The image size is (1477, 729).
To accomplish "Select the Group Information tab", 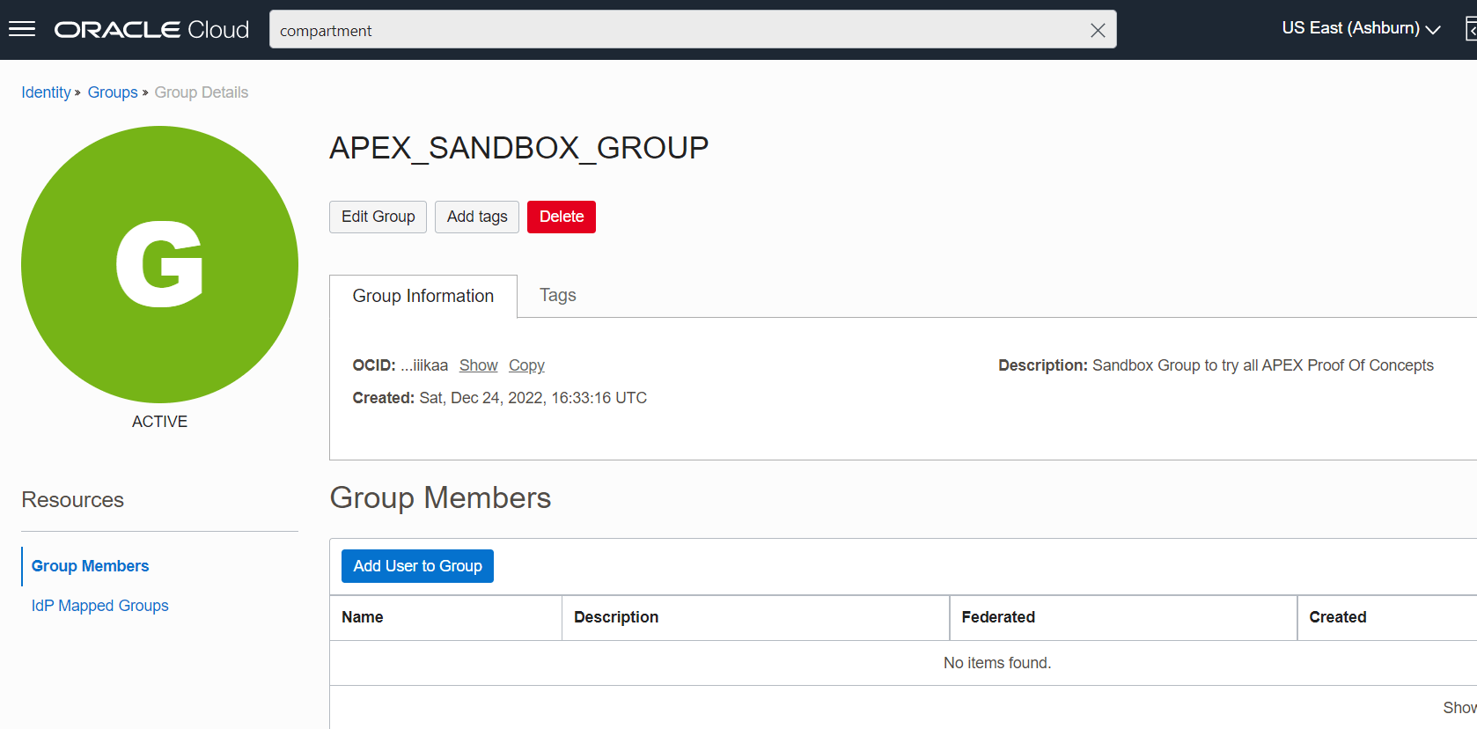I will [x=423, y=296].
